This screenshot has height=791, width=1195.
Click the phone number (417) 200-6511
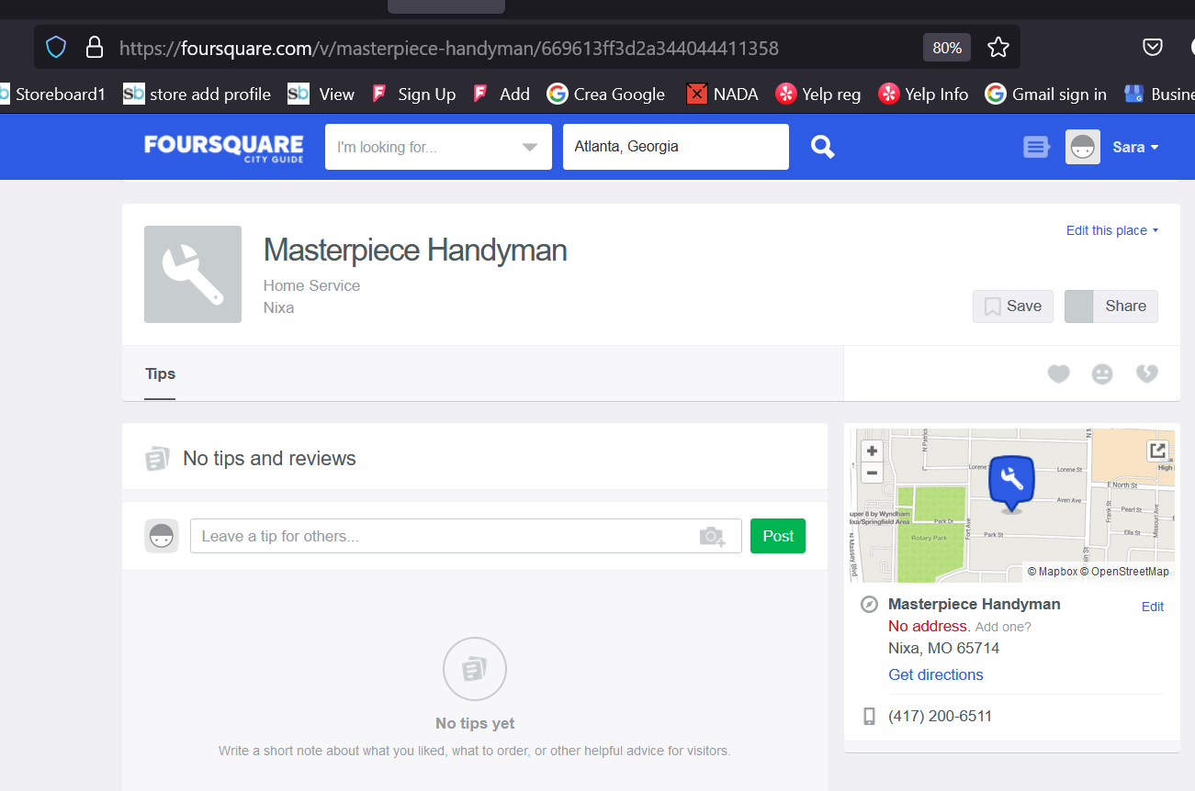coord(941,716)
